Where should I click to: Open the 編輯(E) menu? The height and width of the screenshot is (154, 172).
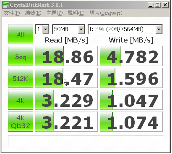[33, 13]
